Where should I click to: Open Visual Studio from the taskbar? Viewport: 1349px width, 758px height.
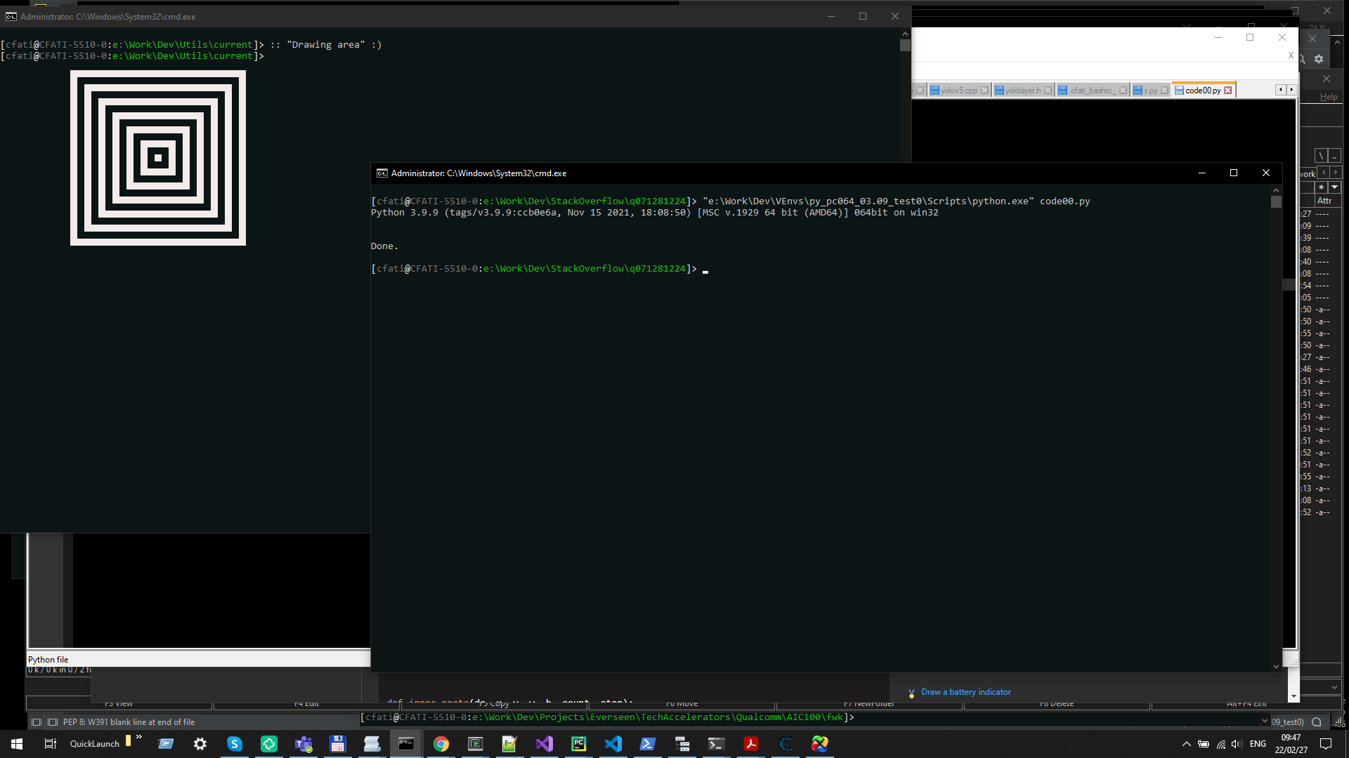(x=545, y=744)
